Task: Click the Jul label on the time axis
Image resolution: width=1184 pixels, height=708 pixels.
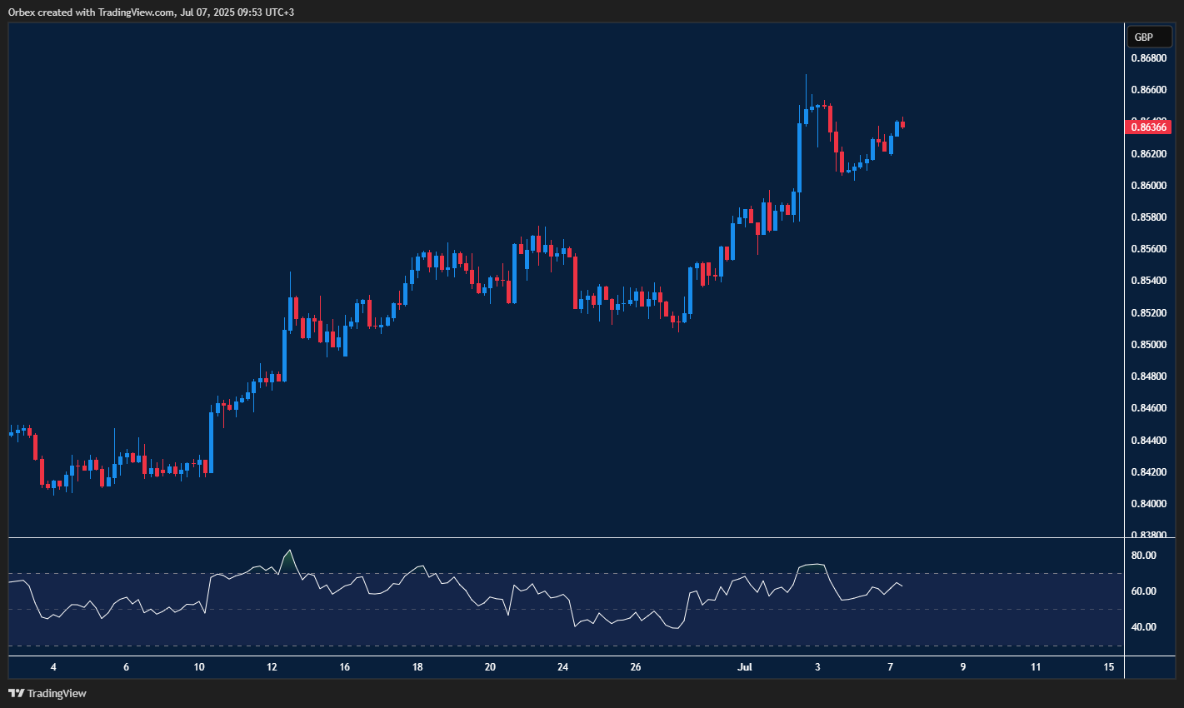Action: point(744,666)
